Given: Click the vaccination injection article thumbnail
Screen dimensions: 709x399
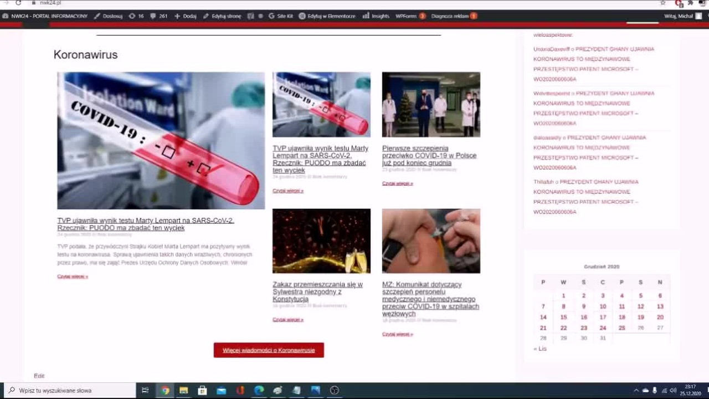Looking at the screenshot, I should click(431, 241).
